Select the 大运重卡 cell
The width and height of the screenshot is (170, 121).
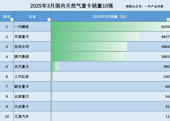coord(32,107)
